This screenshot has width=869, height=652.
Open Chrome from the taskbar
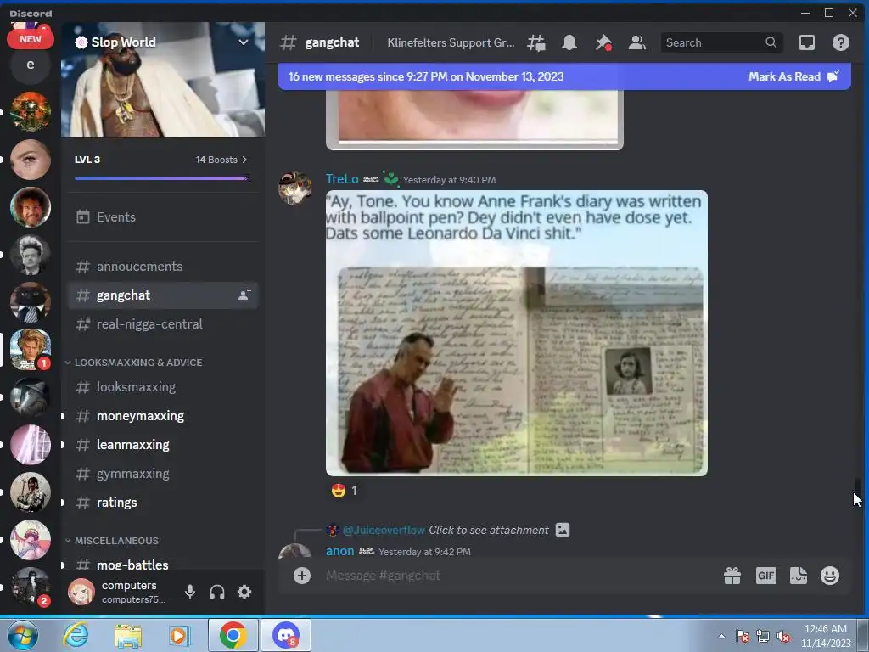[233, 635]
